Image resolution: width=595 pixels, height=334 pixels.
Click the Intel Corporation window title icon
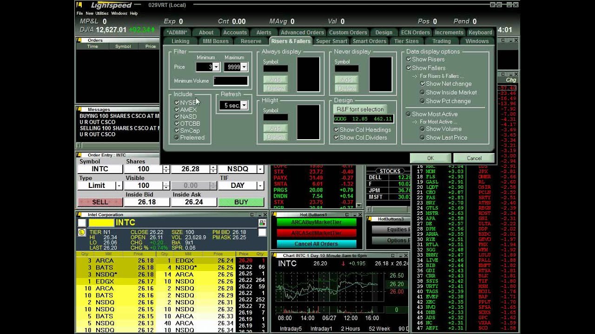(79, 215)
